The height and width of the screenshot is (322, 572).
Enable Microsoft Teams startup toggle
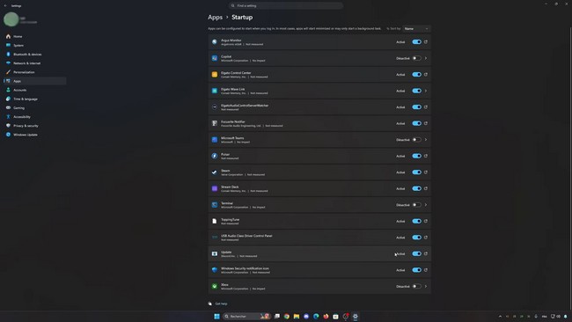pyautogui.click(x=416, y=140)
